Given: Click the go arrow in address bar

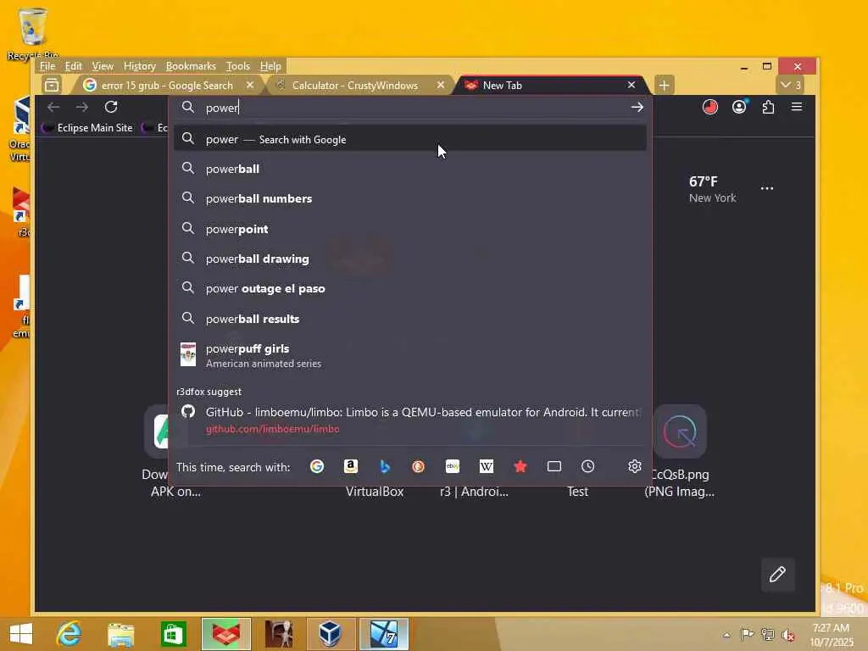Looking at the screenshot, I should coord(637,108).
